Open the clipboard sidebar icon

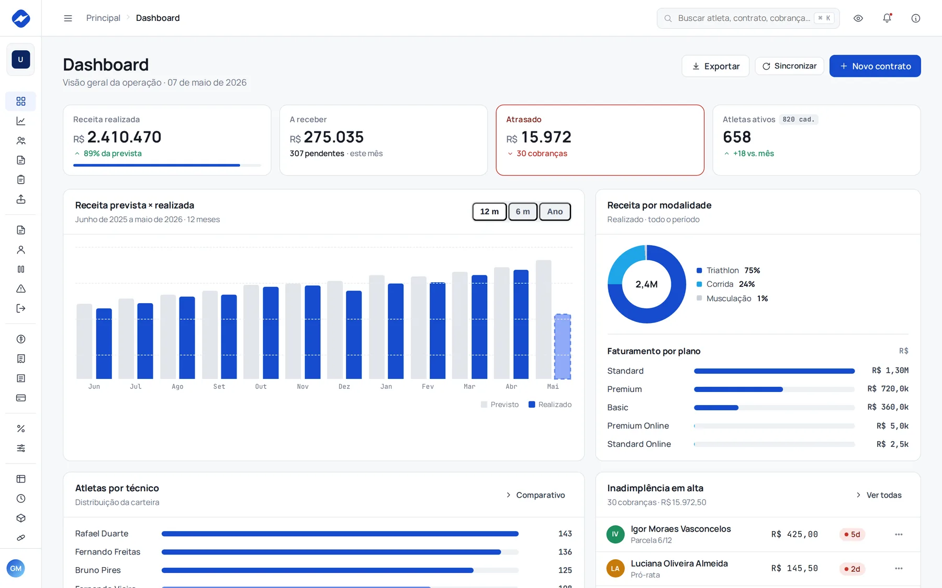click(21, 180)
